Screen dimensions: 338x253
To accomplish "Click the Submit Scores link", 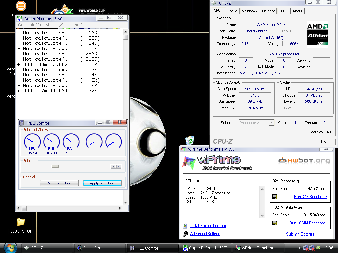I will click(x=300, y=234).
